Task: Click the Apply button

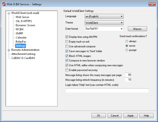Action: coord(130,116)
